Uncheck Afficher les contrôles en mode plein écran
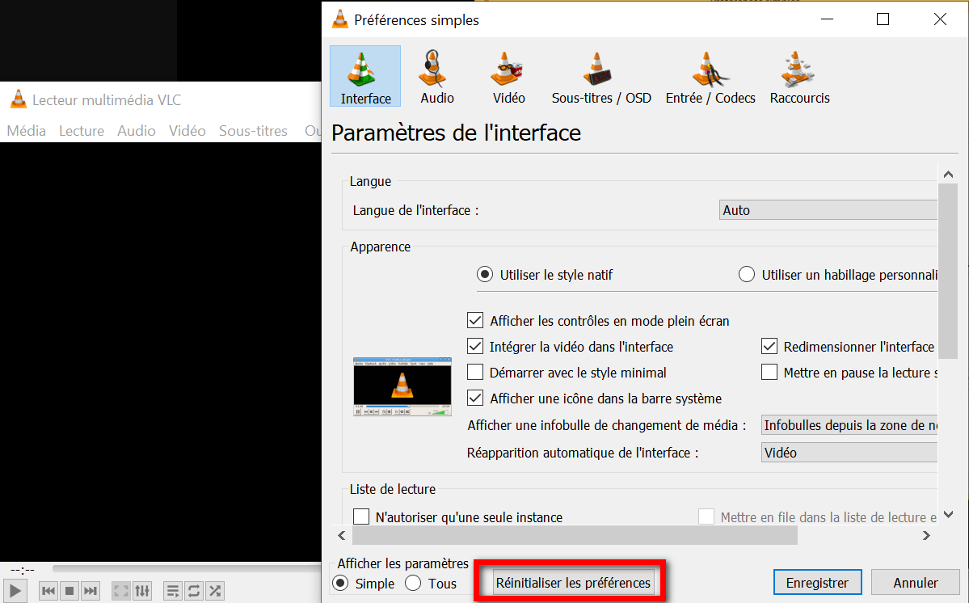The width and height of the screenshot is (969, 603). (476, 321)
